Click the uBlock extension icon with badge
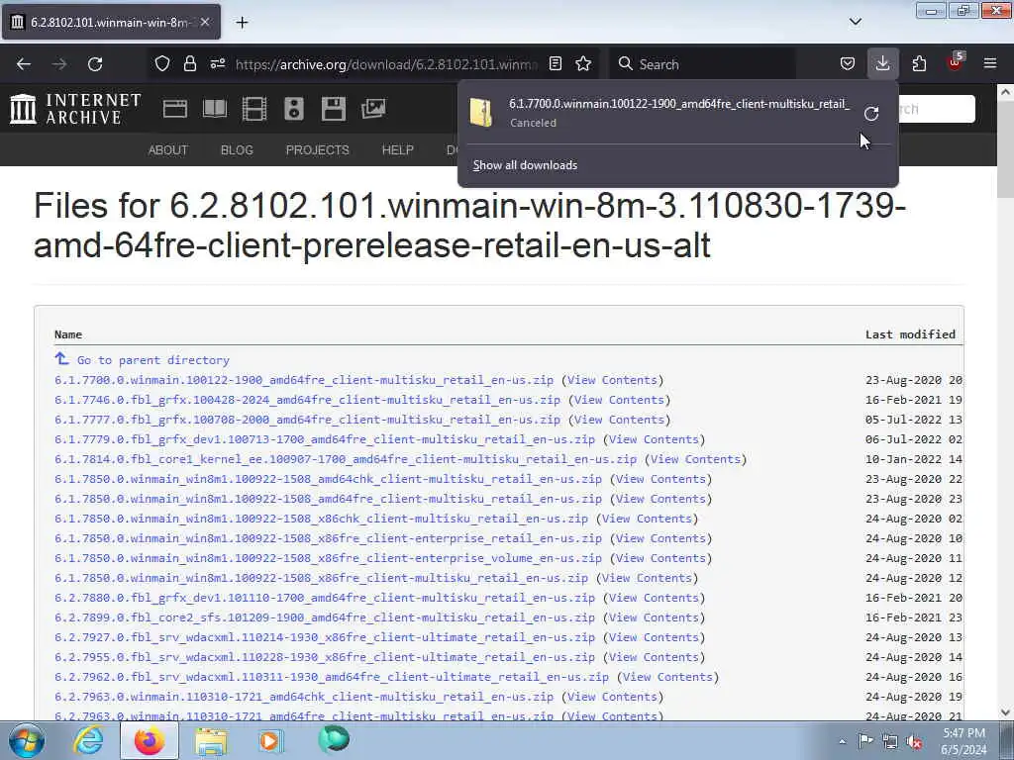This screenshot has width=1014, height=760. click(x=955, y=62)
